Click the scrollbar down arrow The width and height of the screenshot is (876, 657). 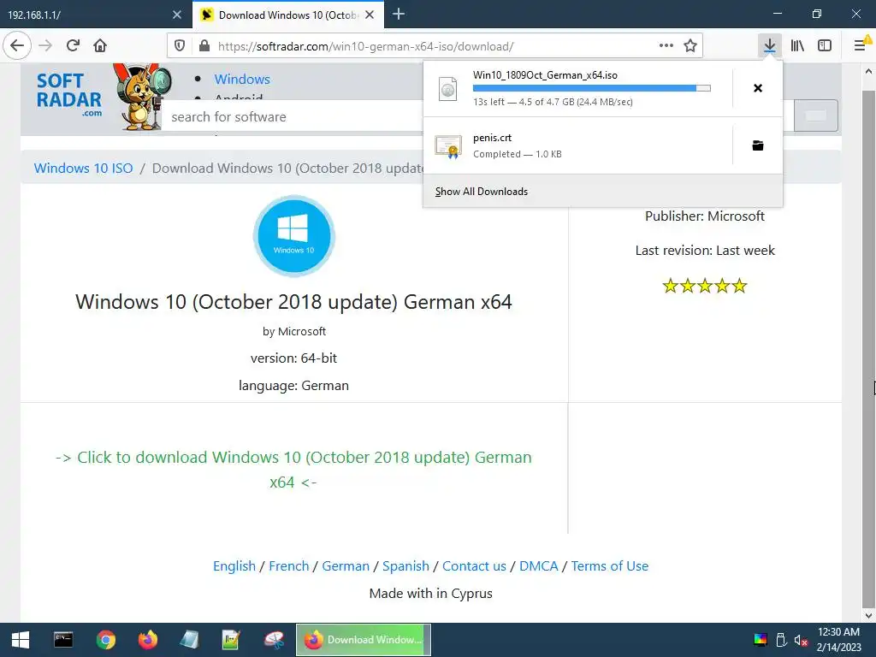pos(869,615)
